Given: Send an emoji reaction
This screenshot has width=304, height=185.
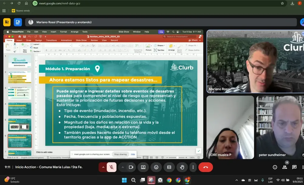Looking at the screenshot, I should (156, 167).
